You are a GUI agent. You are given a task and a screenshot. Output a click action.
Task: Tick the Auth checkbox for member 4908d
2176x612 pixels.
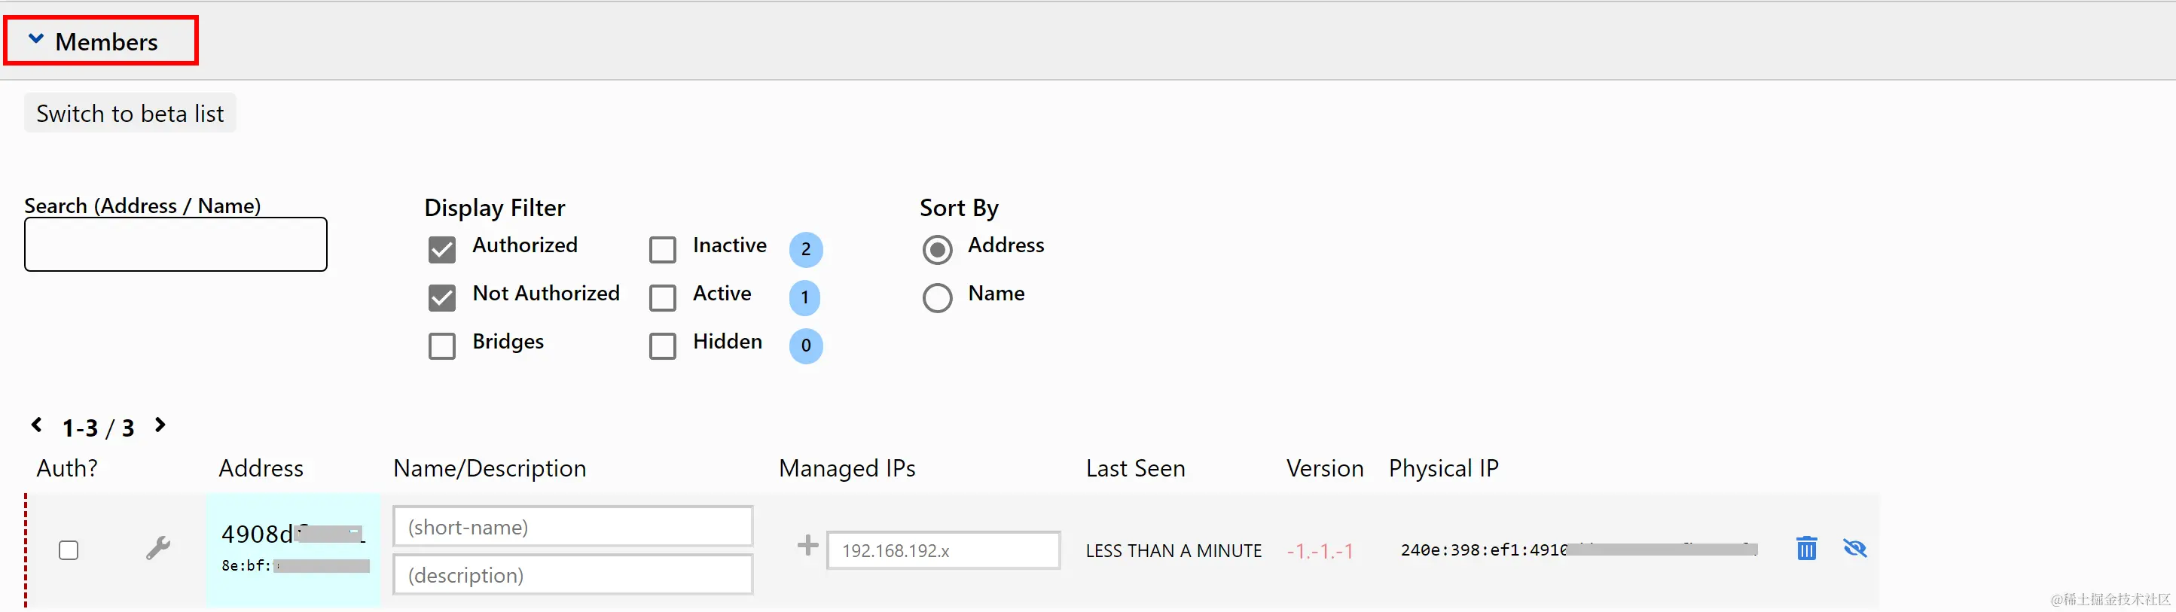click(69, 550)
